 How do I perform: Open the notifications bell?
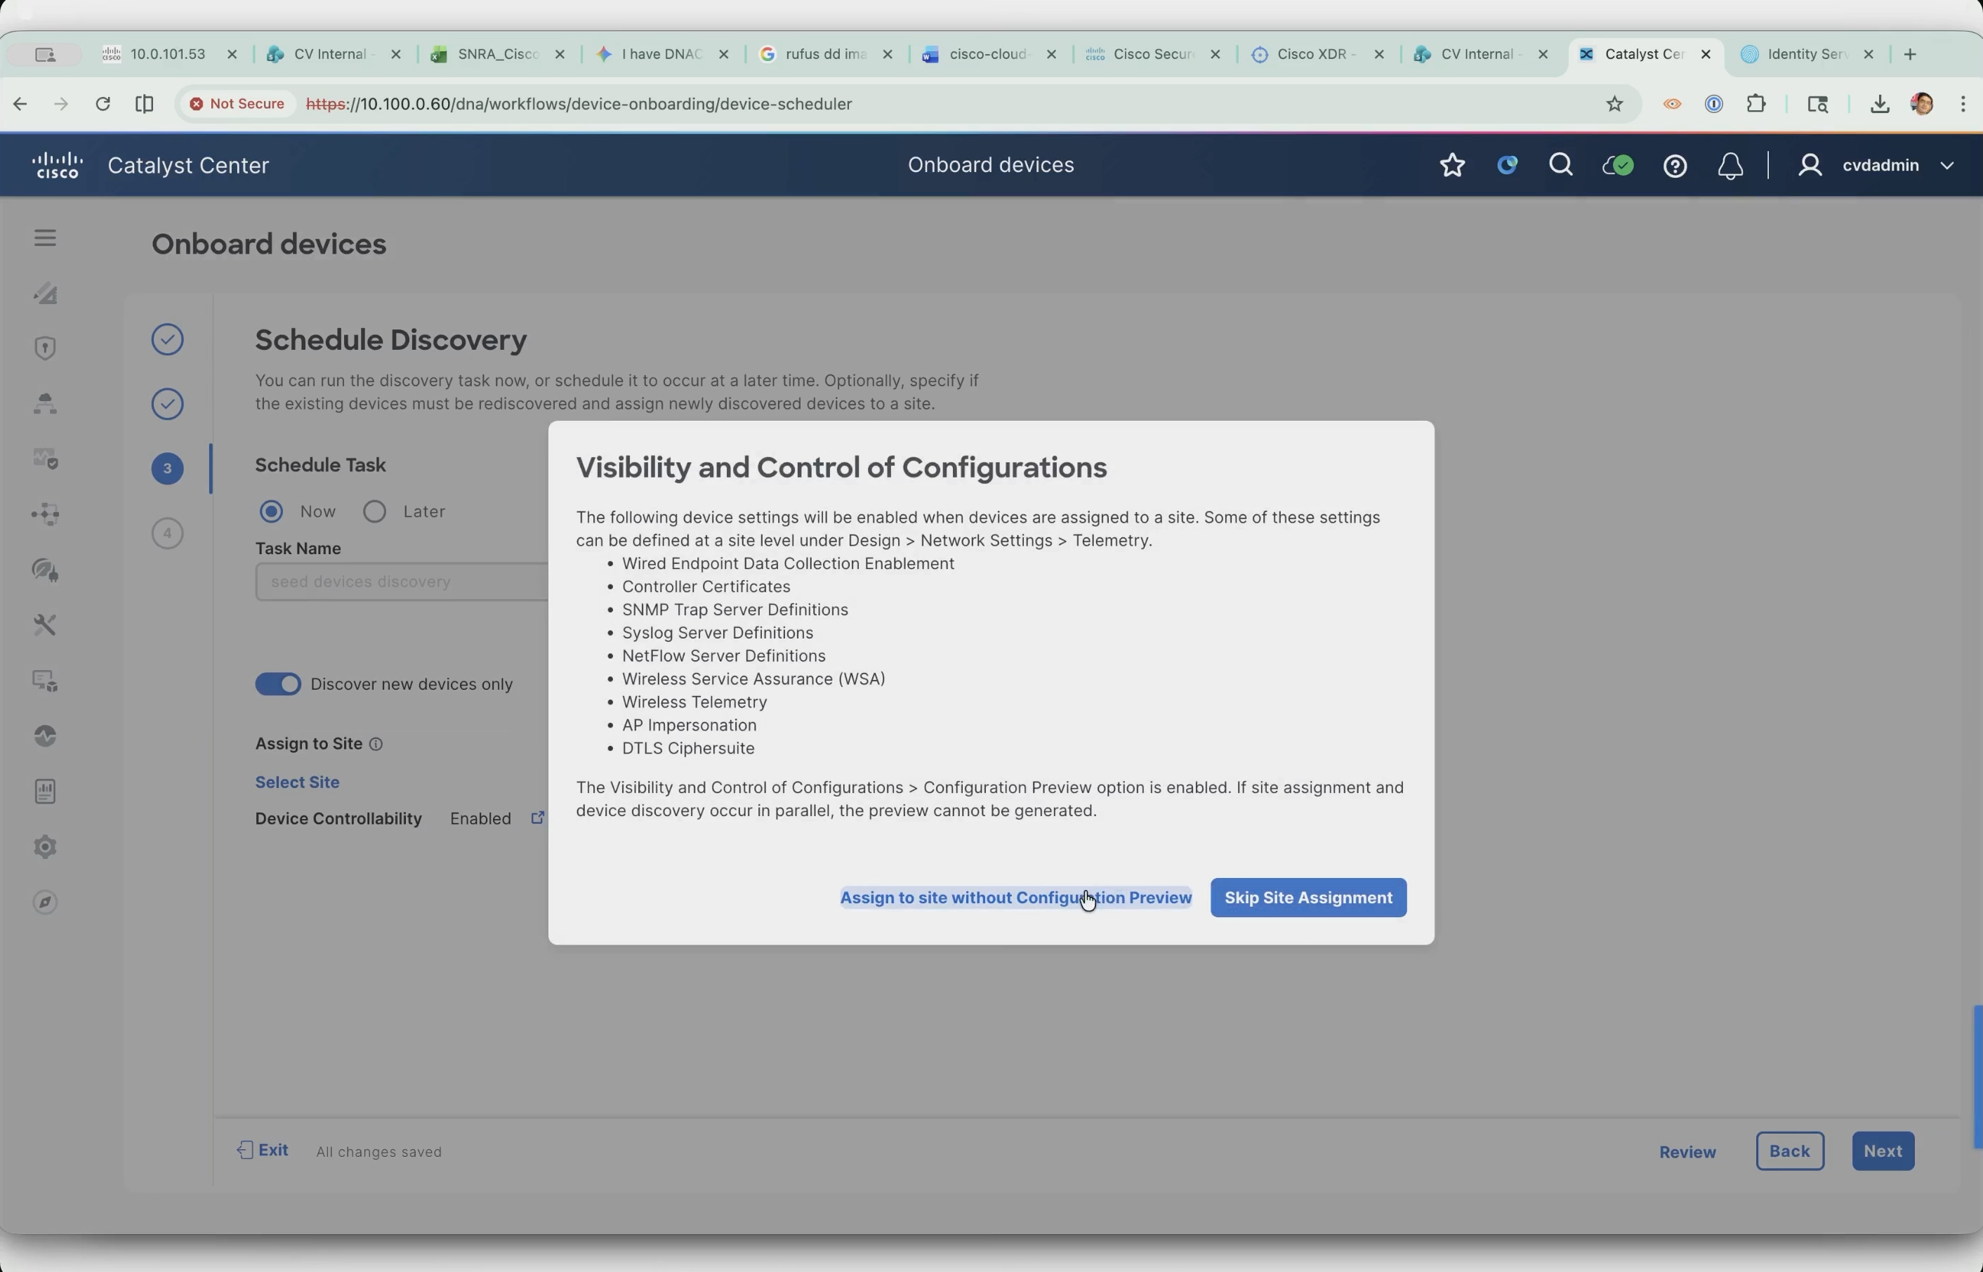point(1730,166)
